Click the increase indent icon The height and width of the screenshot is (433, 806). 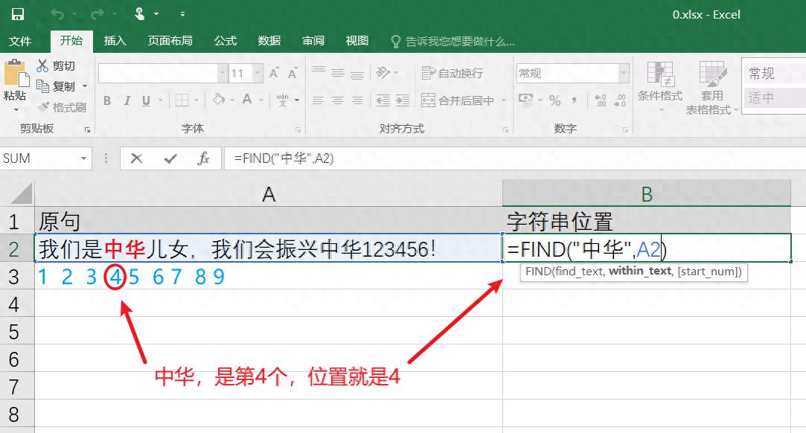click(403, 100)
